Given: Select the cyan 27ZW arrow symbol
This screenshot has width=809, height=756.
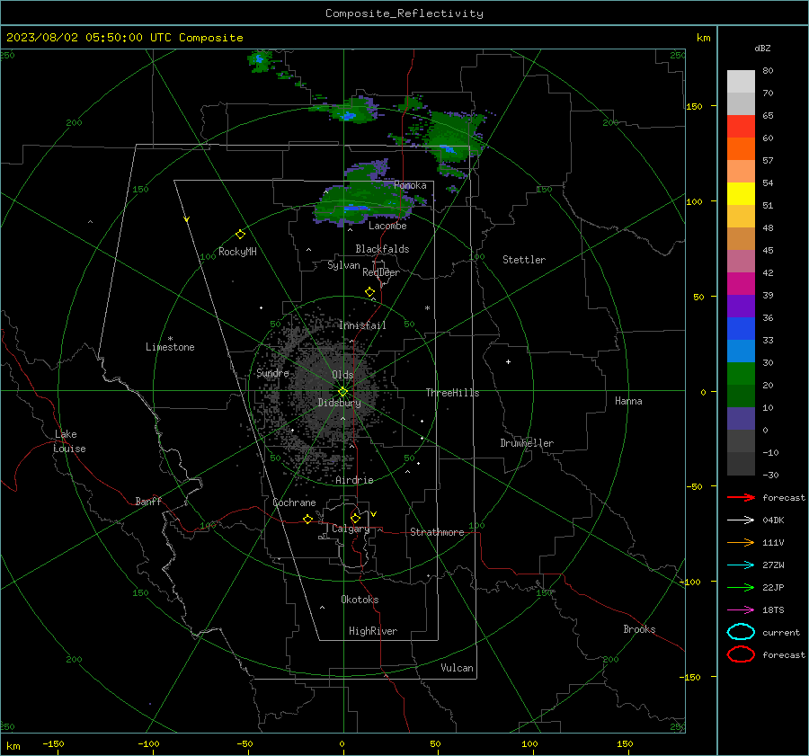Looking at the screenshot, I should click(741, 565).
